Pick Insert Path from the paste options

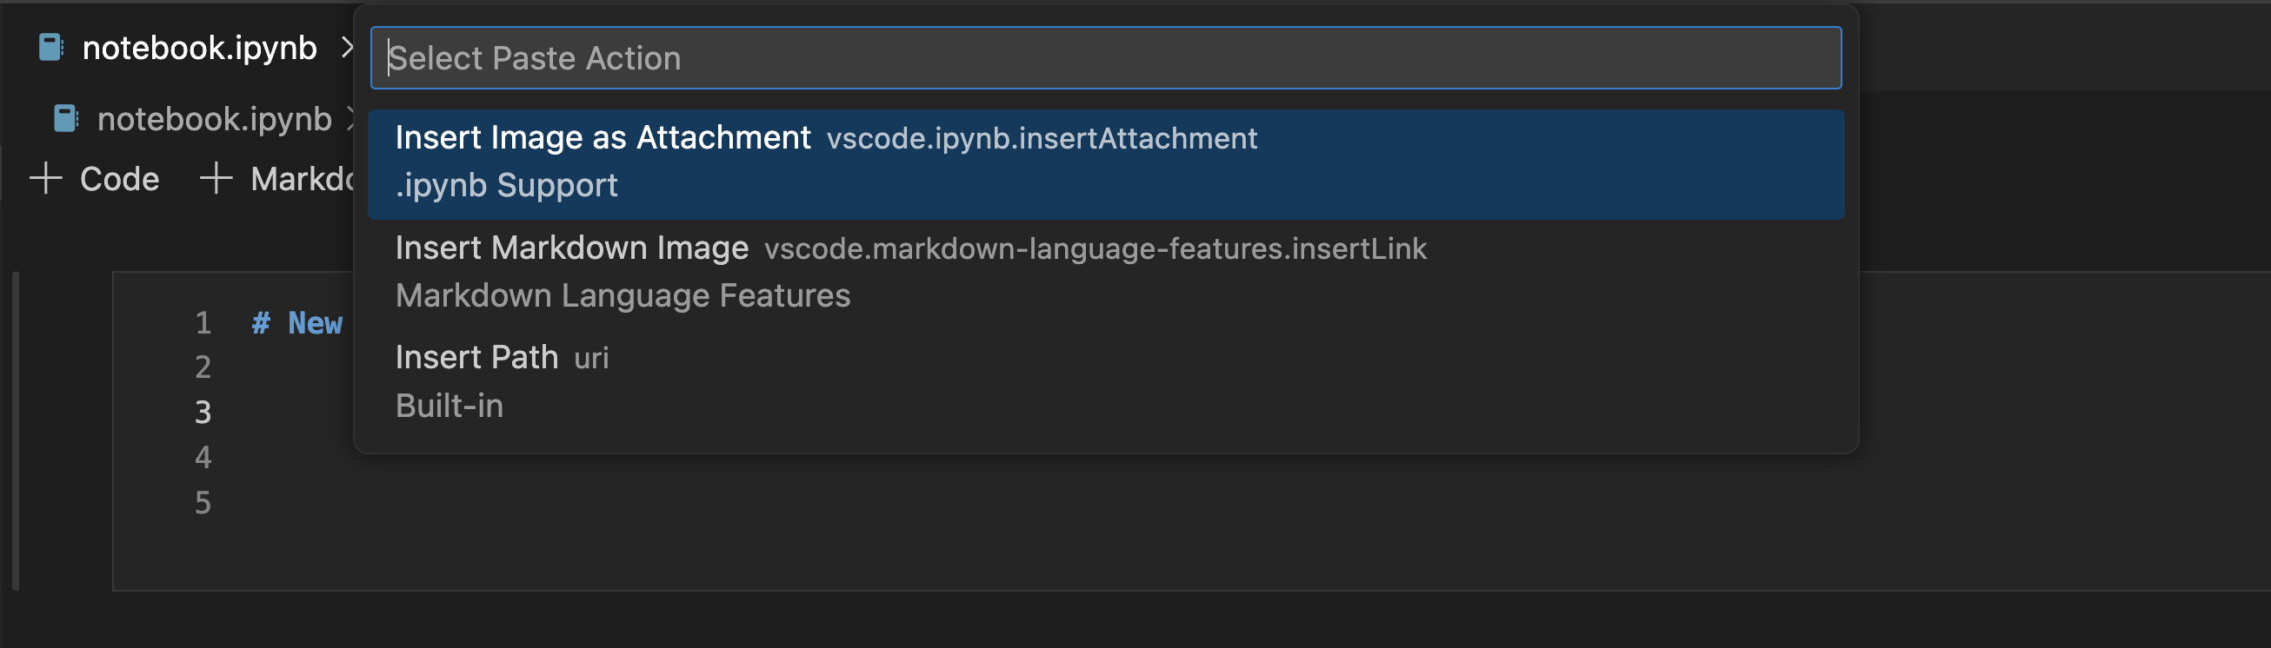[477, 358]
